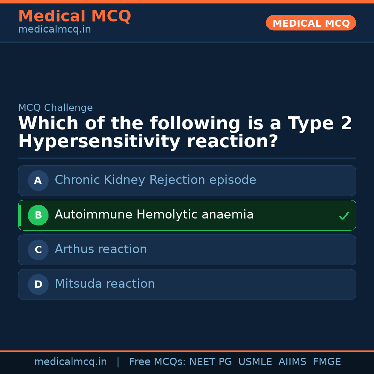Select Autoimmune Hemolytic anaemia answer

click(x=154, y=215)
